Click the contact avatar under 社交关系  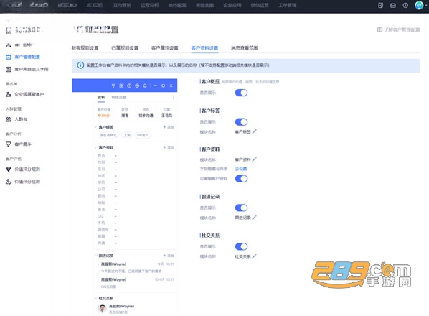pos(103,308)
